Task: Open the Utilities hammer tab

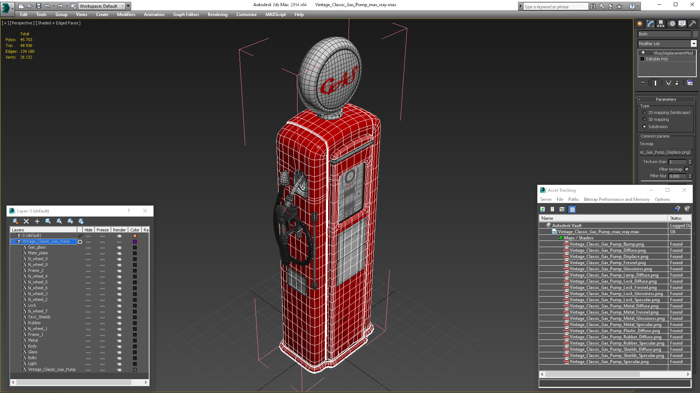Action: click(692, 24)
